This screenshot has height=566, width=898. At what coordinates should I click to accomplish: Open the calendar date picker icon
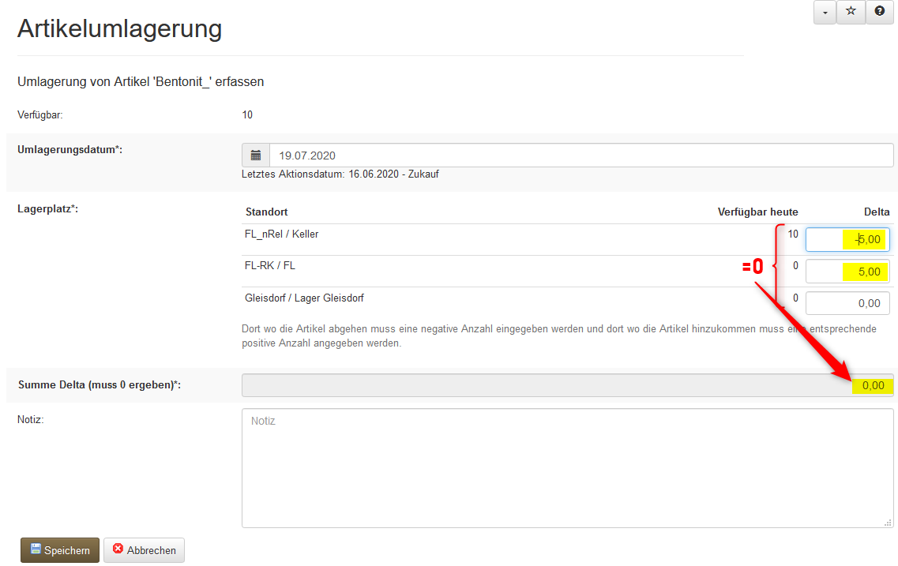[x=256, y=156]
